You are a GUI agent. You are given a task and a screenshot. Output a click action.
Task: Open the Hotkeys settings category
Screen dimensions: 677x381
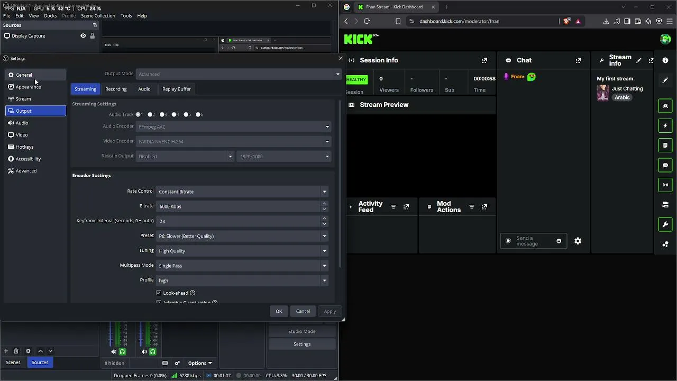[35, 147]
